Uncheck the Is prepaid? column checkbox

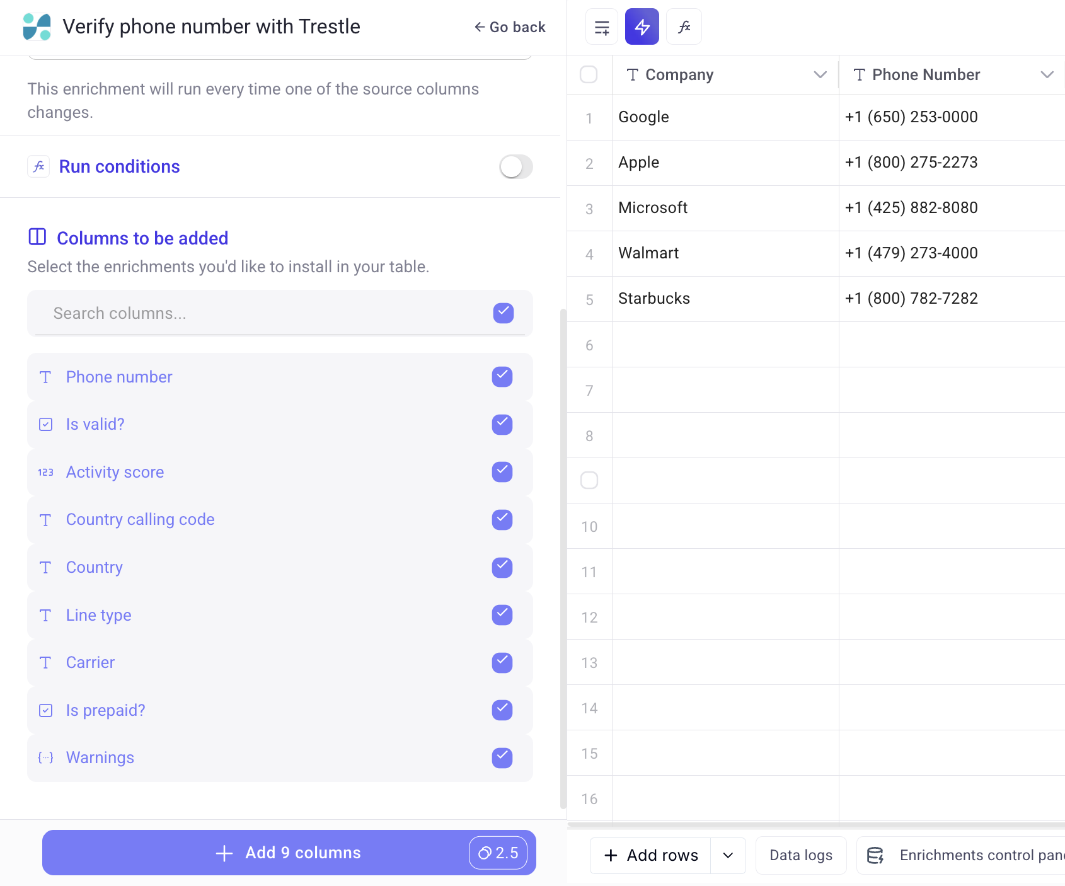(502, 710)
